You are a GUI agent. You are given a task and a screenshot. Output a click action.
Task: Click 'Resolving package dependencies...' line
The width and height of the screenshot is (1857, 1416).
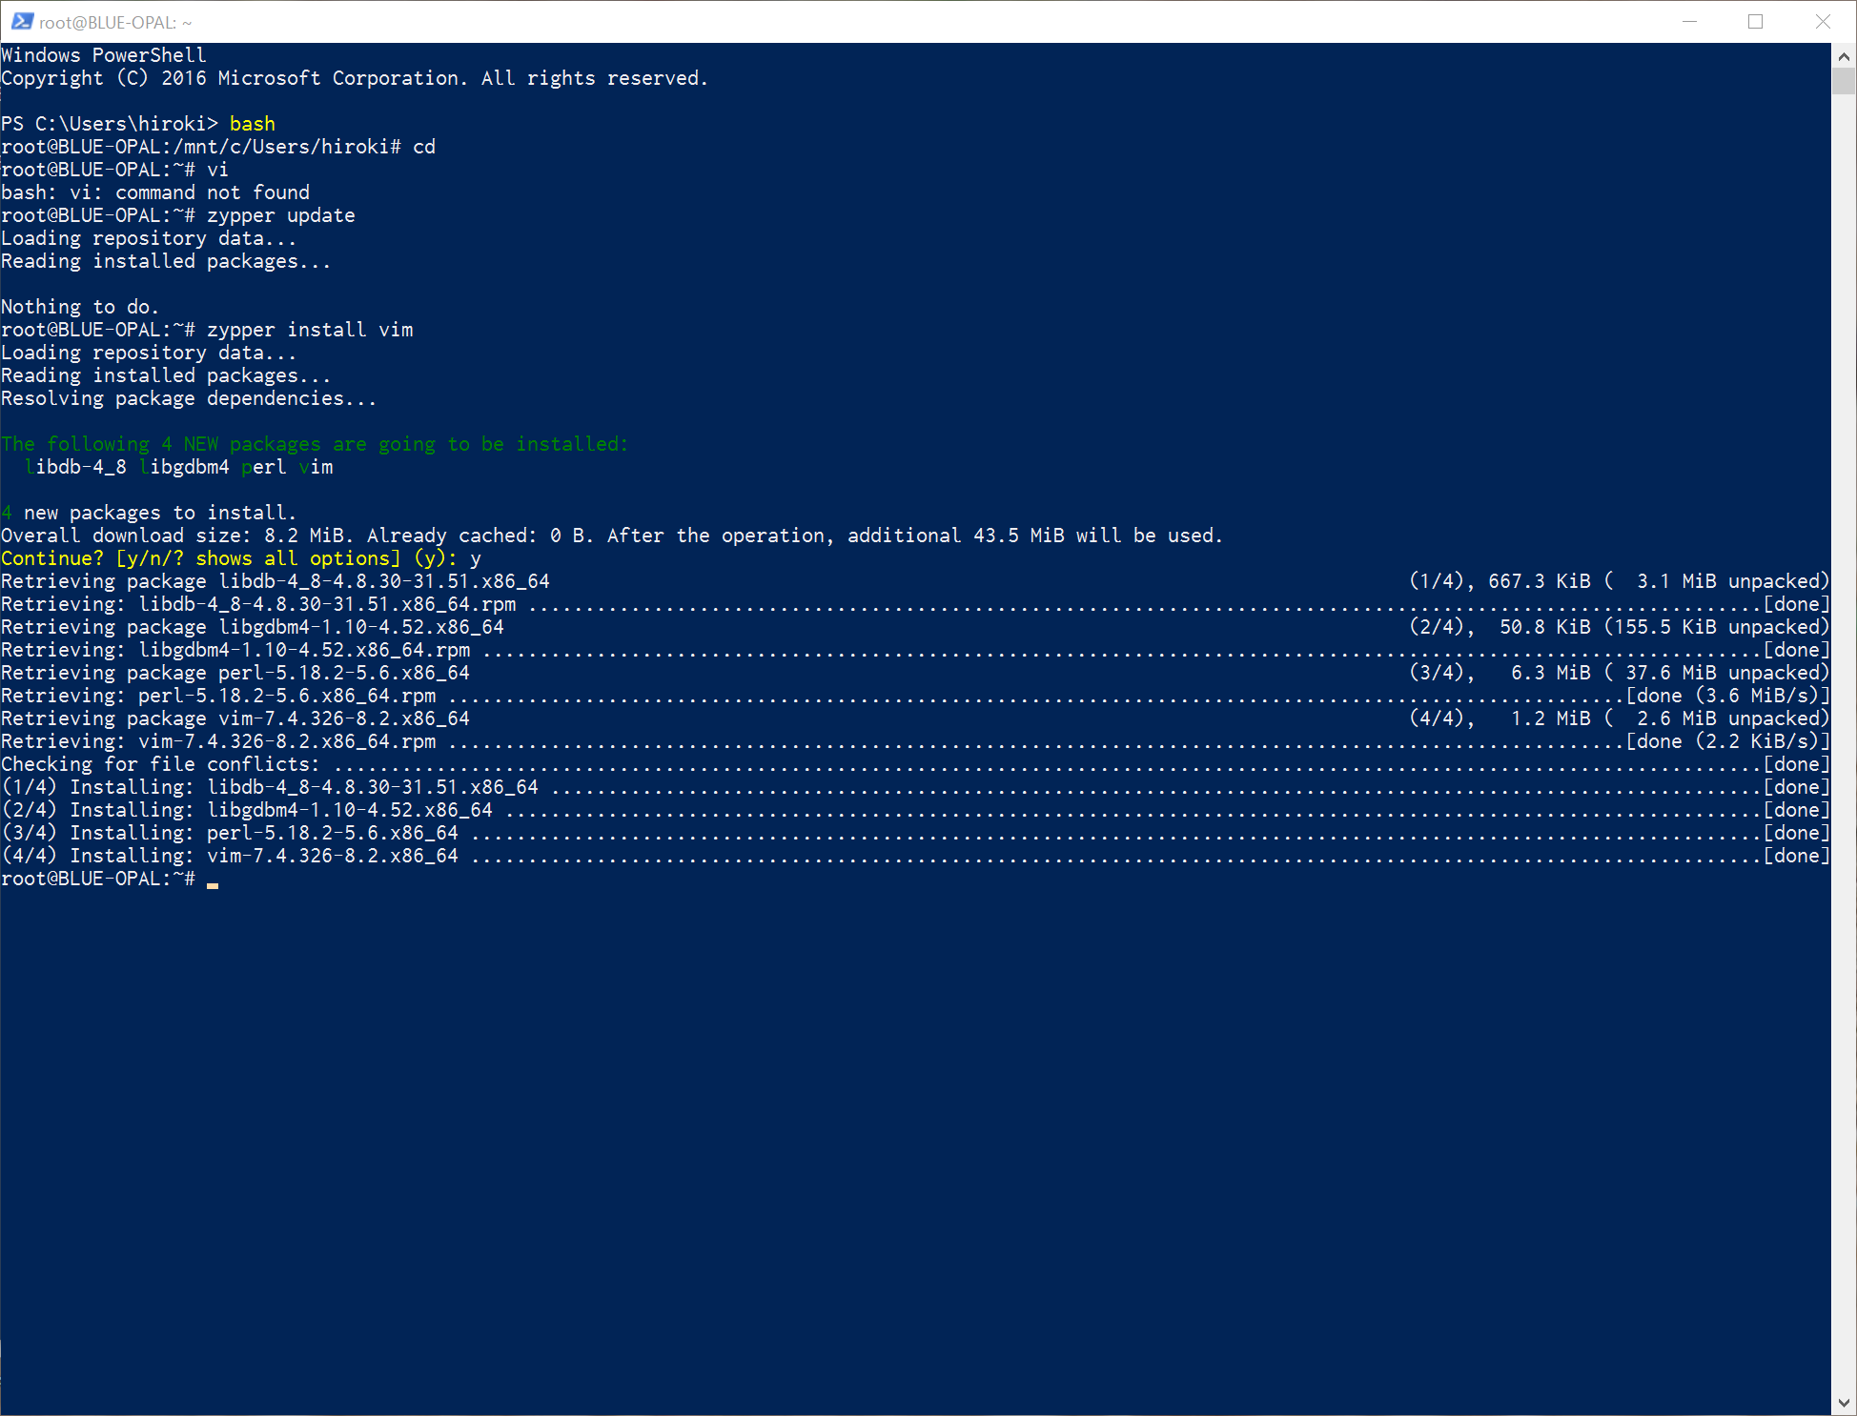pyautogui.click(x=189, y=398)
